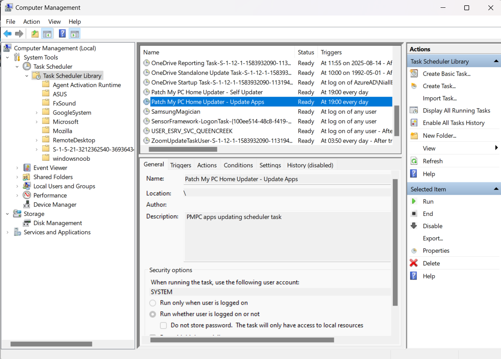
Task: Click the task list horizontal scrollbar
Action: tap(183, 149)
